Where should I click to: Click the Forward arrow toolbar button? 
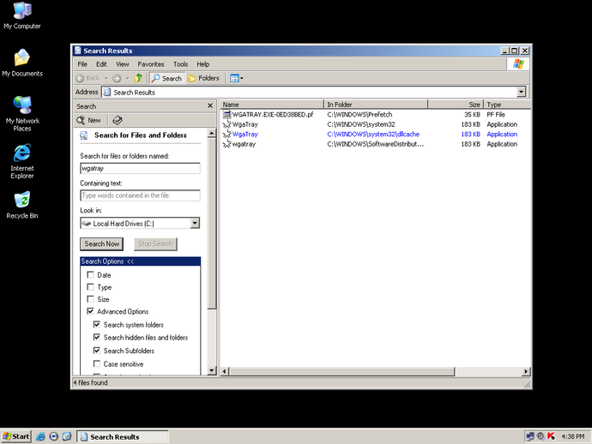pos(117,78)
